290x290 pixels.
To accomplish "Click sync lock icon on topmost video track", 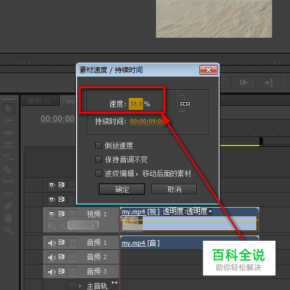I will (x=61, y=185).
